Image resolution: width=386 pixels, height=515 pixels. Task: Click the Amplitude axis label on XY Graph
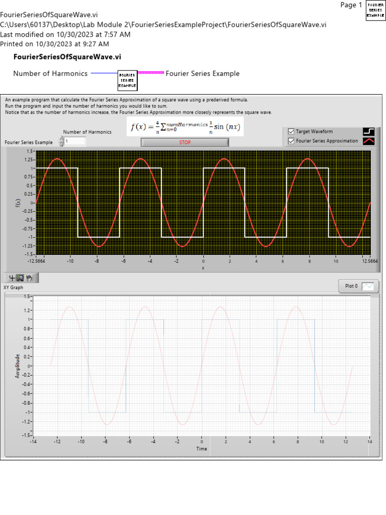point(17,366)
